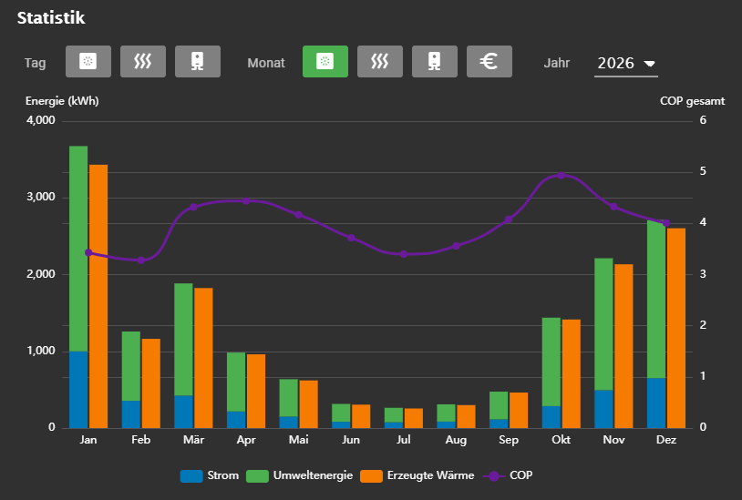Screen dimensions: 742x500
Task: Click the Dez COP data point
Action: click(x=666, y=223)
